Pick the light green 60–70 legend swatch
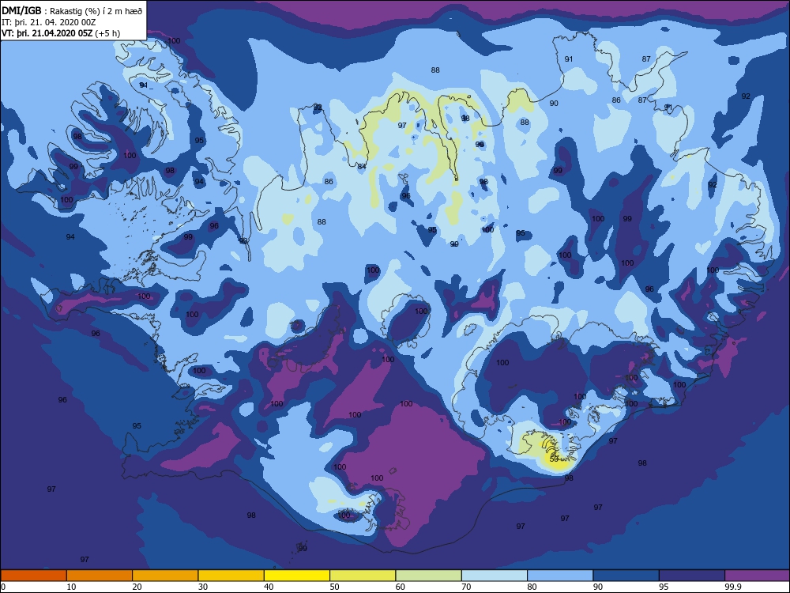790x593 pixels. pyautogui.click(x=429, y=576)
